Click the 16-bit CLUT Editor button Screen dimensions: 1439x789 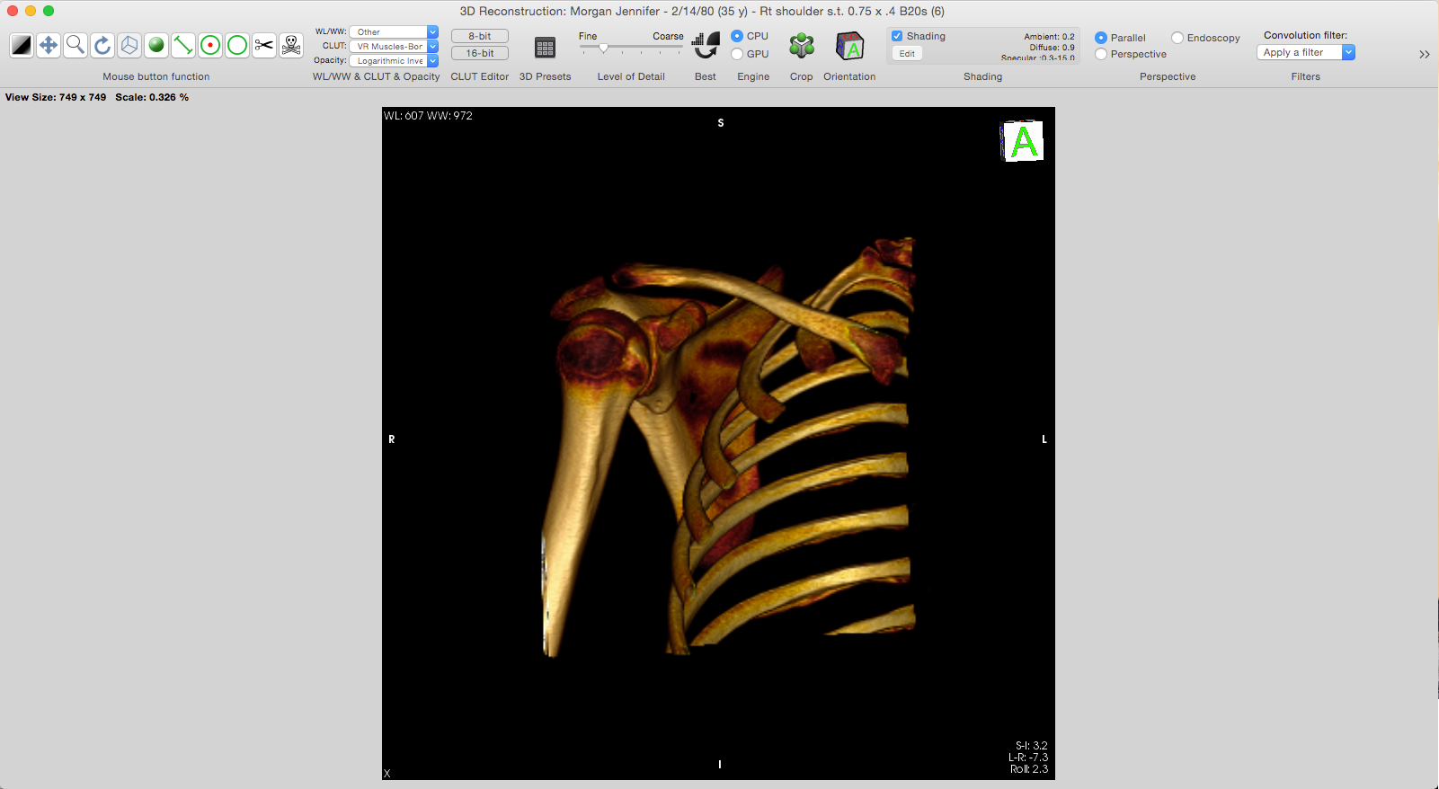pos(480,53)
